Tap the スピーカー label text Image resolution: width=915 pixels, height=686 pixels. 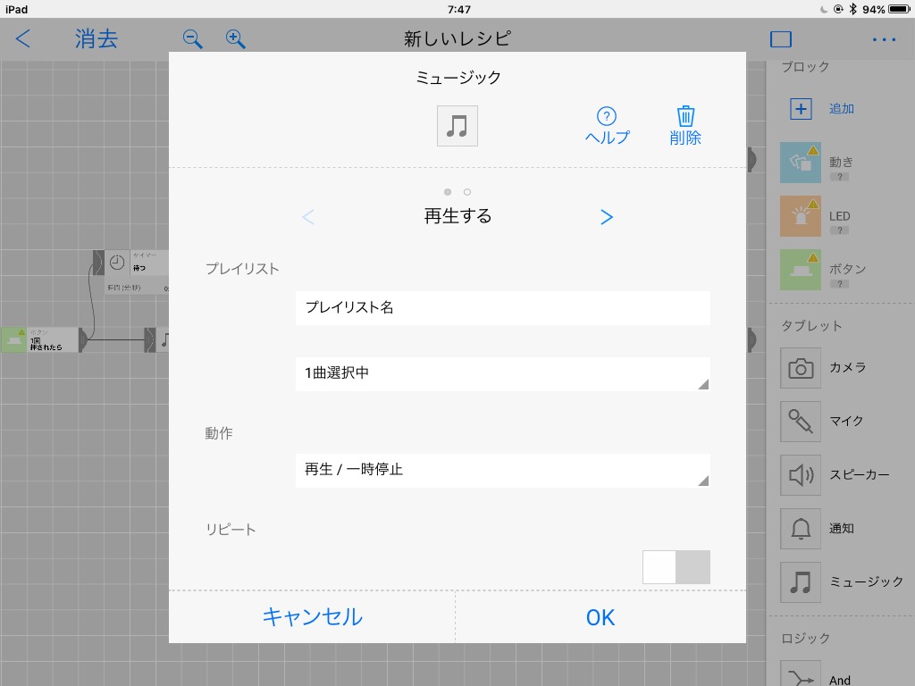point(860,475)
